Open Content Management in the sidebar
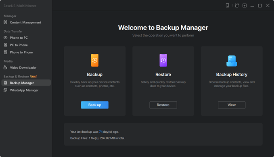The height and width of the screenshot is (157, 274). tap(25, 22)
